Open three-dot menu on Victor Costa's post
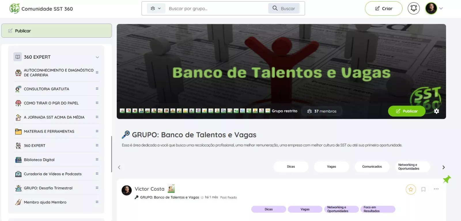 pyautogui.click(x=436, y=189)
